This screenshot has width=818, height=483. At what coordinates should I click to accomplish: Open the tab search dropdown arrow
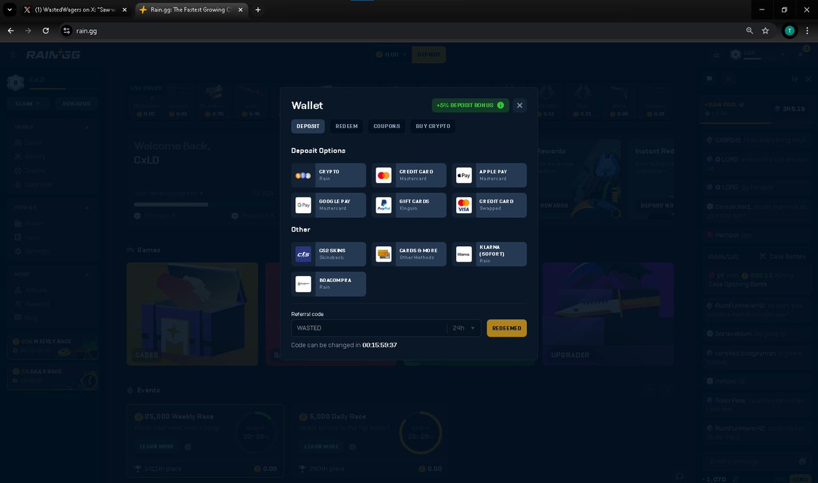pos(10,10)
